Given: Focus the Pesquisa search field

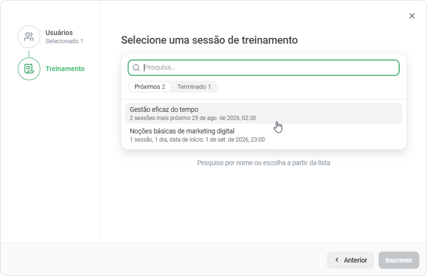Looking at the screenshot, I should (x=263, y=68).
